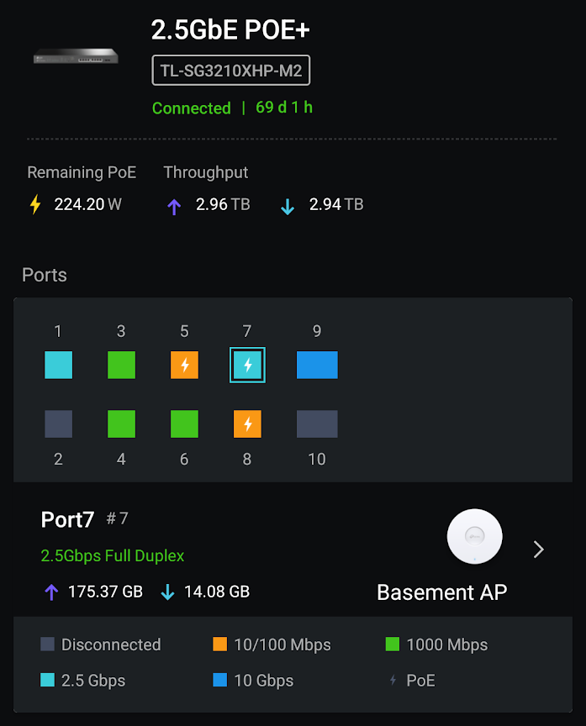Image resolution: width=586 pixels, height=726 pixels.
Task: Select green port 3 square
Action: pyautogui.click(x=121, y=366)
